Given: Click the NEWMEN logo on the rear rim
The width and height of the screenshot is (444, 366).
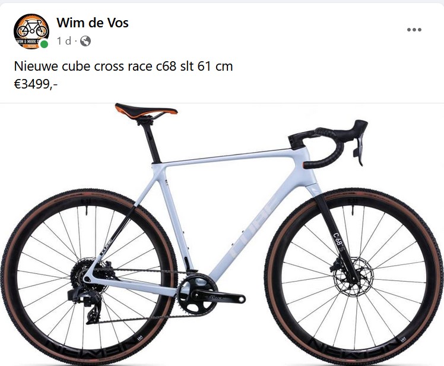Looking at the screenshot, I should [x=90, y=346].
